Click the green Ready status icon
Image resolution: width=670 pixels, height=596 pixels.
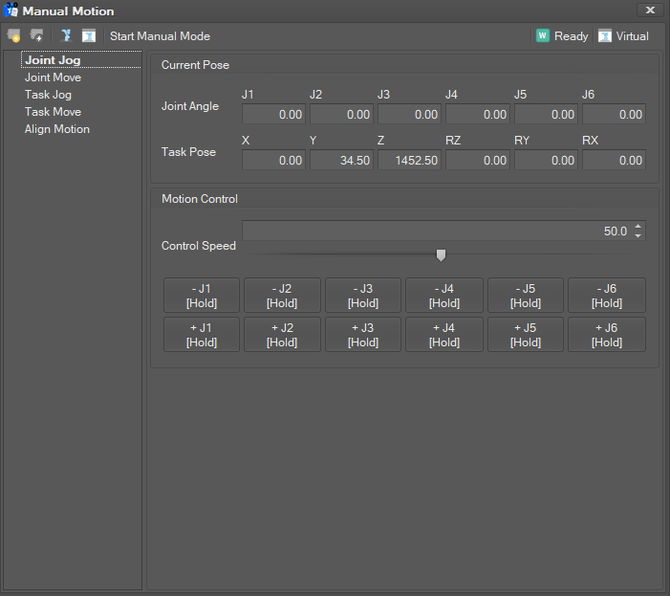point(543,36)
